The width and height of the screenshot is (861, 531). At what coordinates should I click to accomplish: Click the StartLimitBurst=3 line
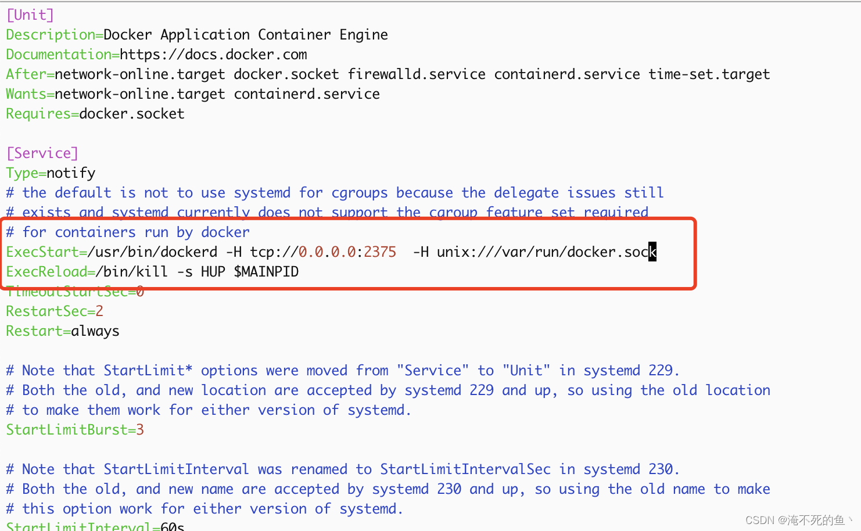click(x=75, y=430)
